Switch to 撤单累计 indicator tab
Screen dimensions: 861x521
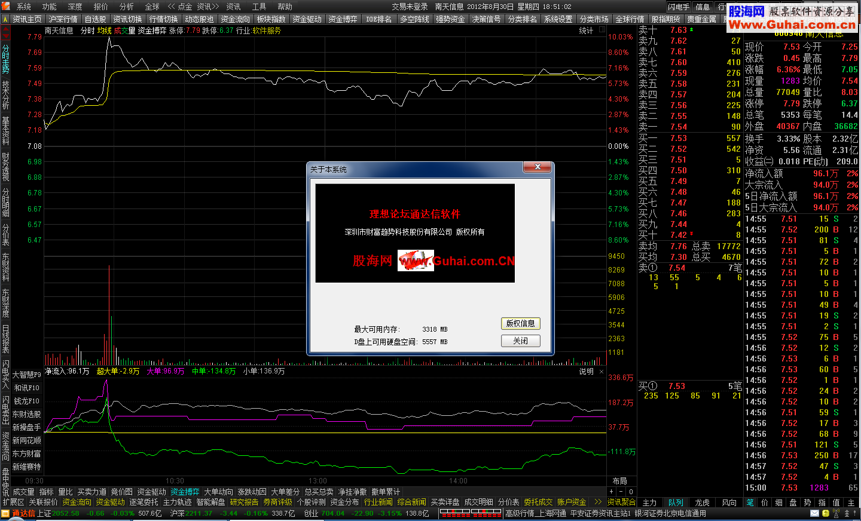(386, 492)
